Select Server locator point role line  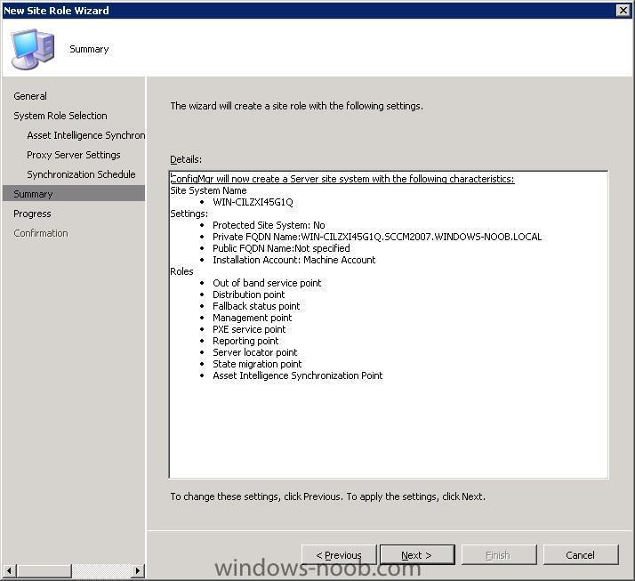pos(254,352)
